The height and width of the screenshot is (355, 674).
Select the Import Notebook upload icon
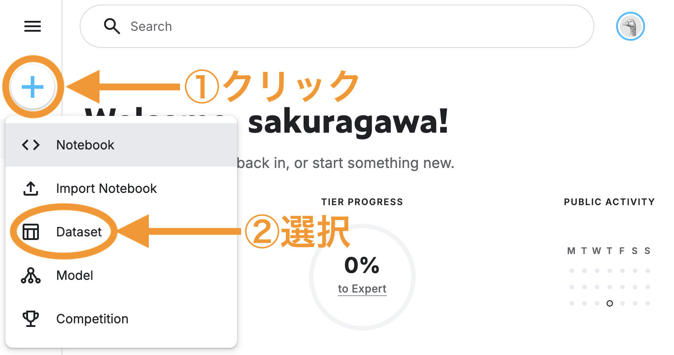pos(30,188)
